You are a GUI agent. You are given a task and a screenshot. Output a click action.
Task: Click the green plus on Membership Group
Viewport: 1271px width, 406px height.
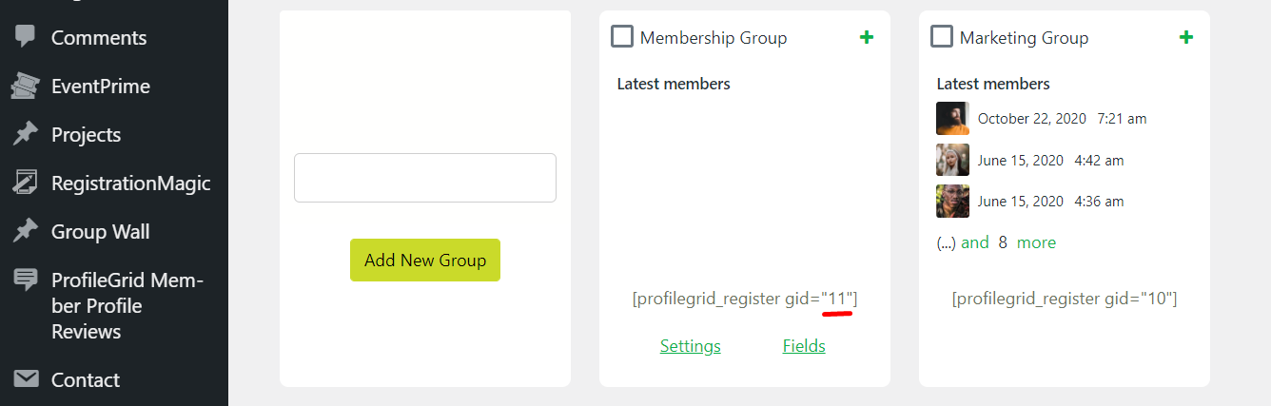coord(866,37)
